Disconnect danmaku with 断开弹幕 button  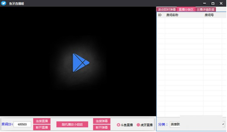coord(102,128)
